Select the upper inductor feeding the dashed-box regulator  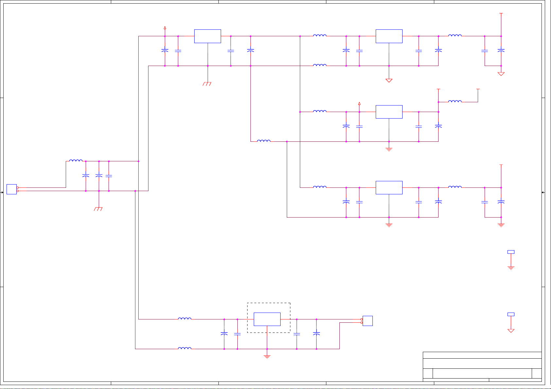(x=185, y=318)
